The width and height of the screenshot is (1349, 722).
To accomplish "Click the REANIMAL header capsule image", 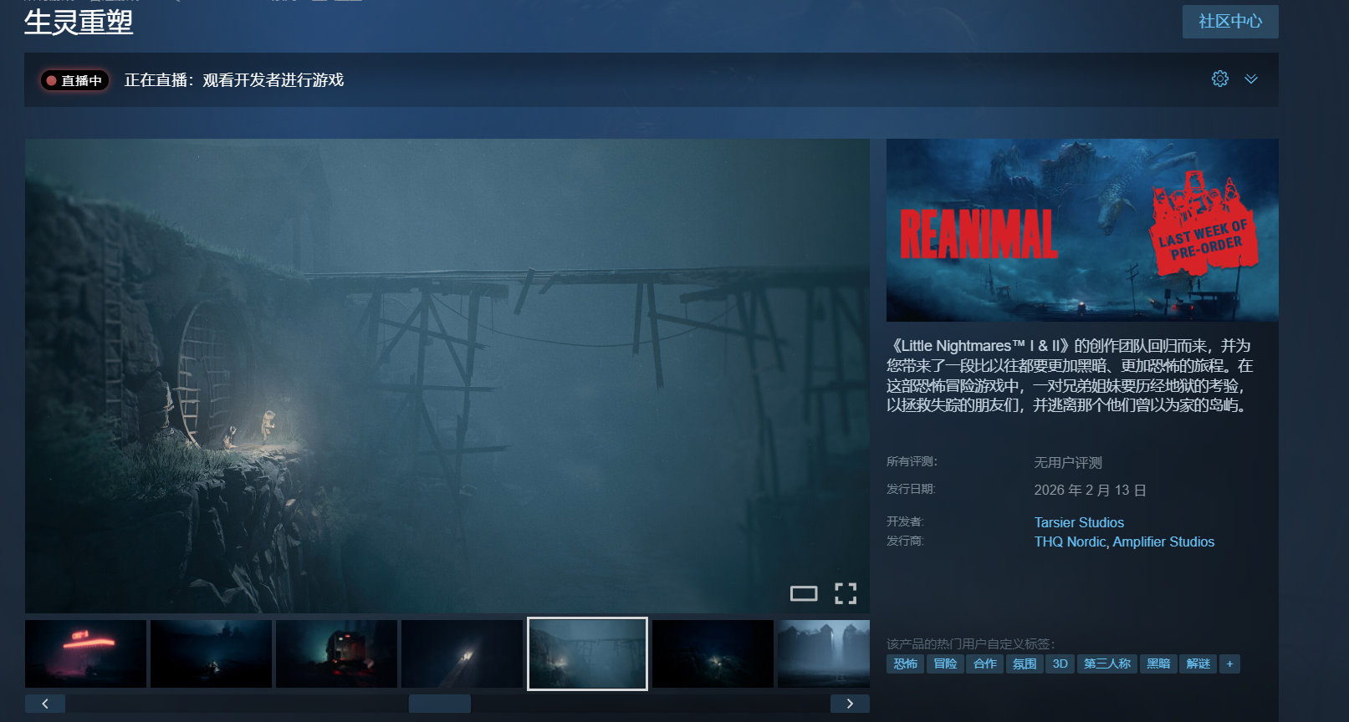I will (1082, 230).
